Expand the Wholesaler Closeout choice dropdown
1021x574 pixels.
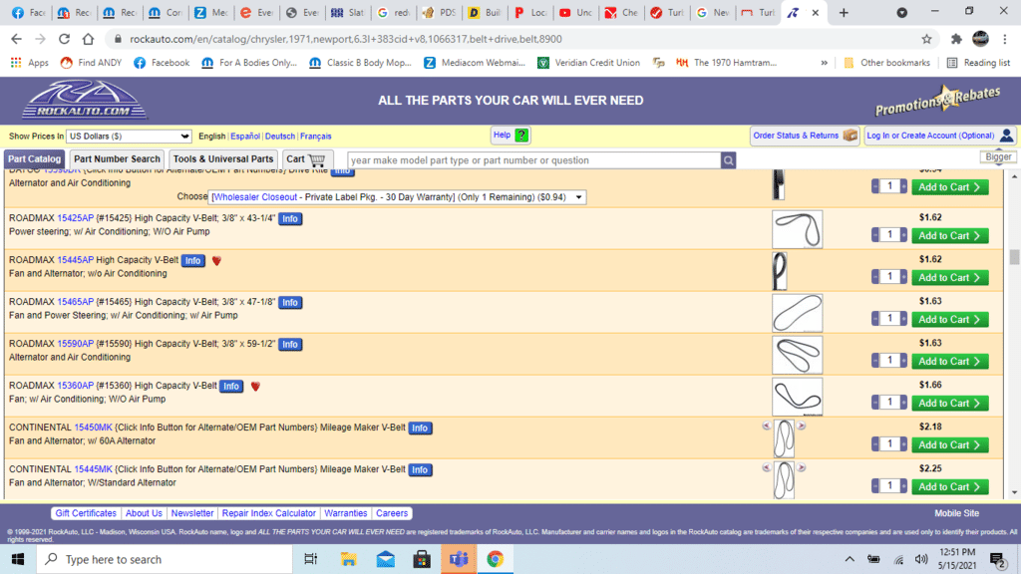coord(398,197)
